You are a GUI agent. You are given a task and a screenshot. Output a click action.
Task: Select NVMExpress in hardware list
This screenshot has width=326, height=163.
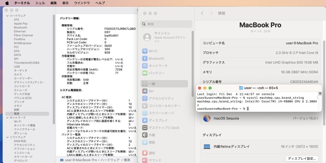click(x=22, y=43)
